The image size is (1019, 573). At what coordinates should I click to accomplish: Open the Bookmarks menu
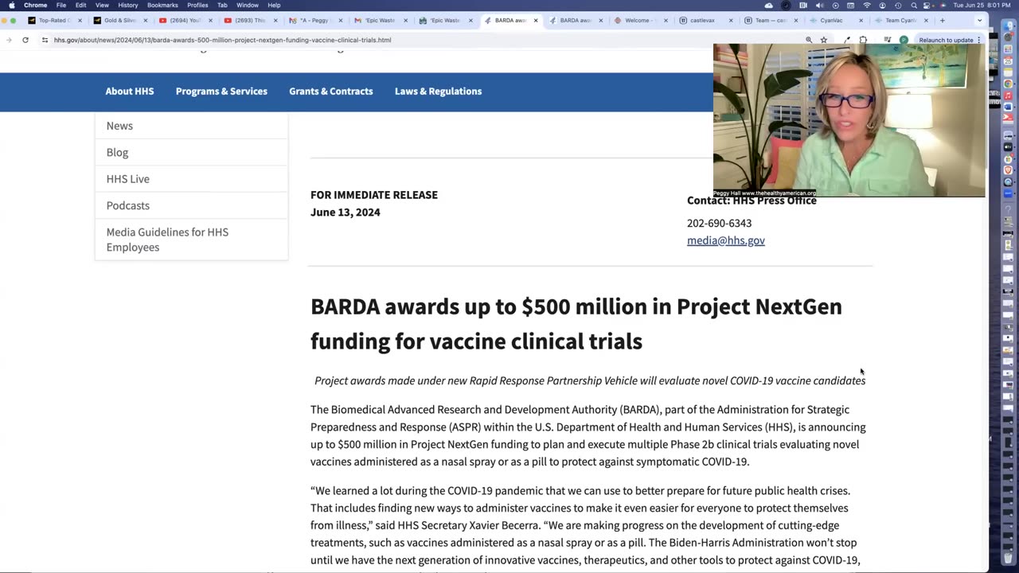point(162,5)
